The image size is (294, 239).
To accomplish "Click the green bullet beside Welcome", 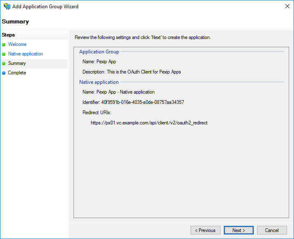I will 4,45.
